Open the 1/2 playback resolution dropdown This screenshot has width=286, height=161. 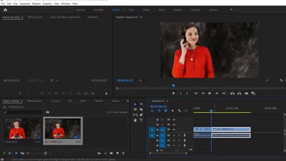click(x=271, y=80)
